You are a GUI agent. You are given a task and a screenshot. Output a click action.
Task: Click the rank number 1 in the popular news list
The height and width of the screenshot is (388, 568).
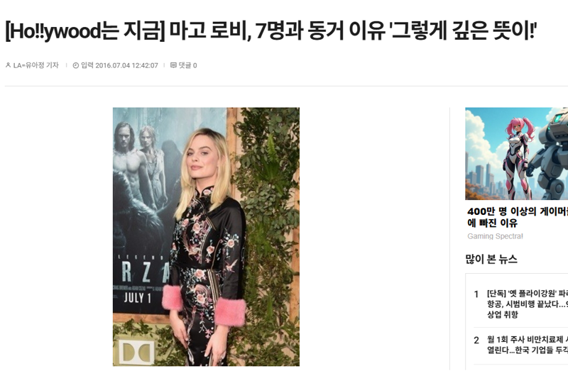(x=476, y=294)
